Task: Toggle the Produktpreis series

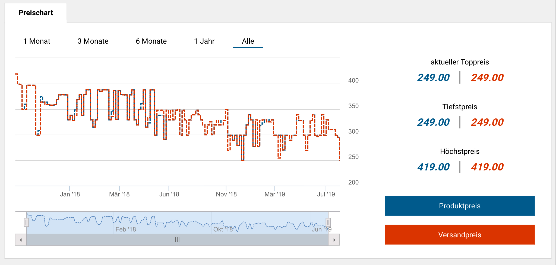Action: pos(460,206)
